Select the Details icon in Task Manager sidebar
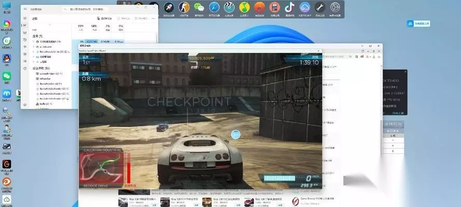The image size is (461, 207). 25,61
